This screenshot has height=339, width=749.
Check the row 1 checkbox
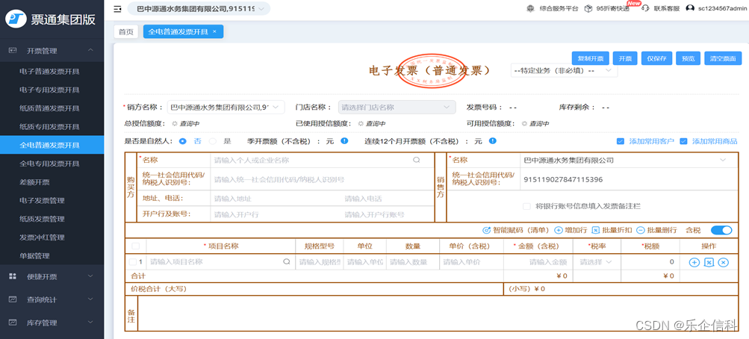(x=133, y=261)
